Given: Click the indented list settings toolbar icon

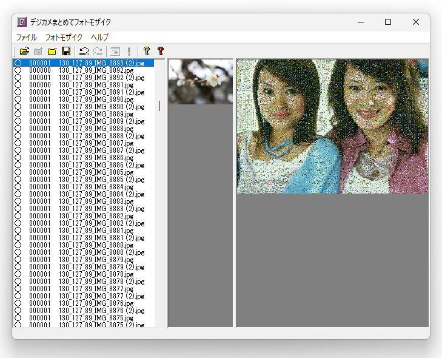Looking at the screenshot, I should [x=115, y=51].
